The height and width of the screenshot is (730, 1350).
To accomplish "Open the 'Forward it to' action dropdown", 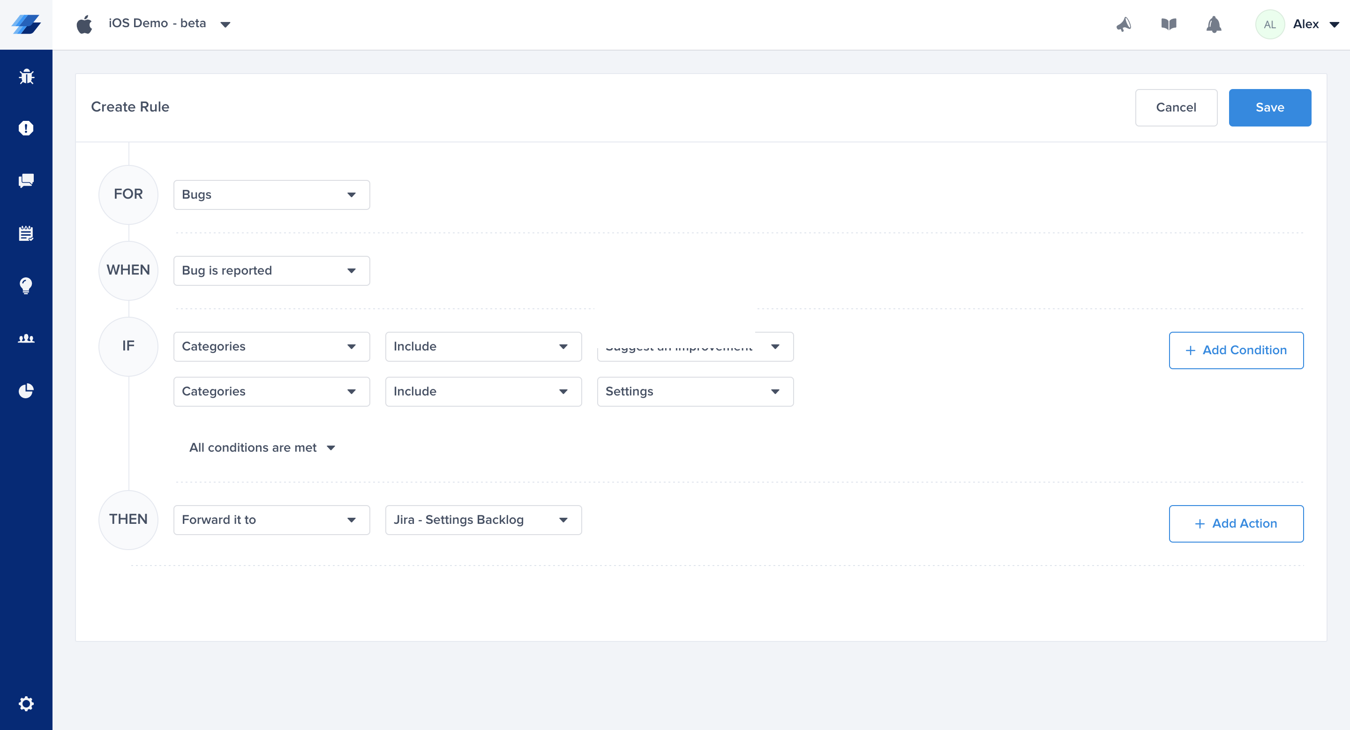I will (x=271, y=520).
